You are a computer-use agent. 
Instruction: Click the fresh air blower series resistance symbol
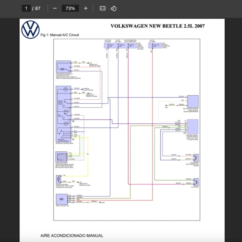pos(62,156)
